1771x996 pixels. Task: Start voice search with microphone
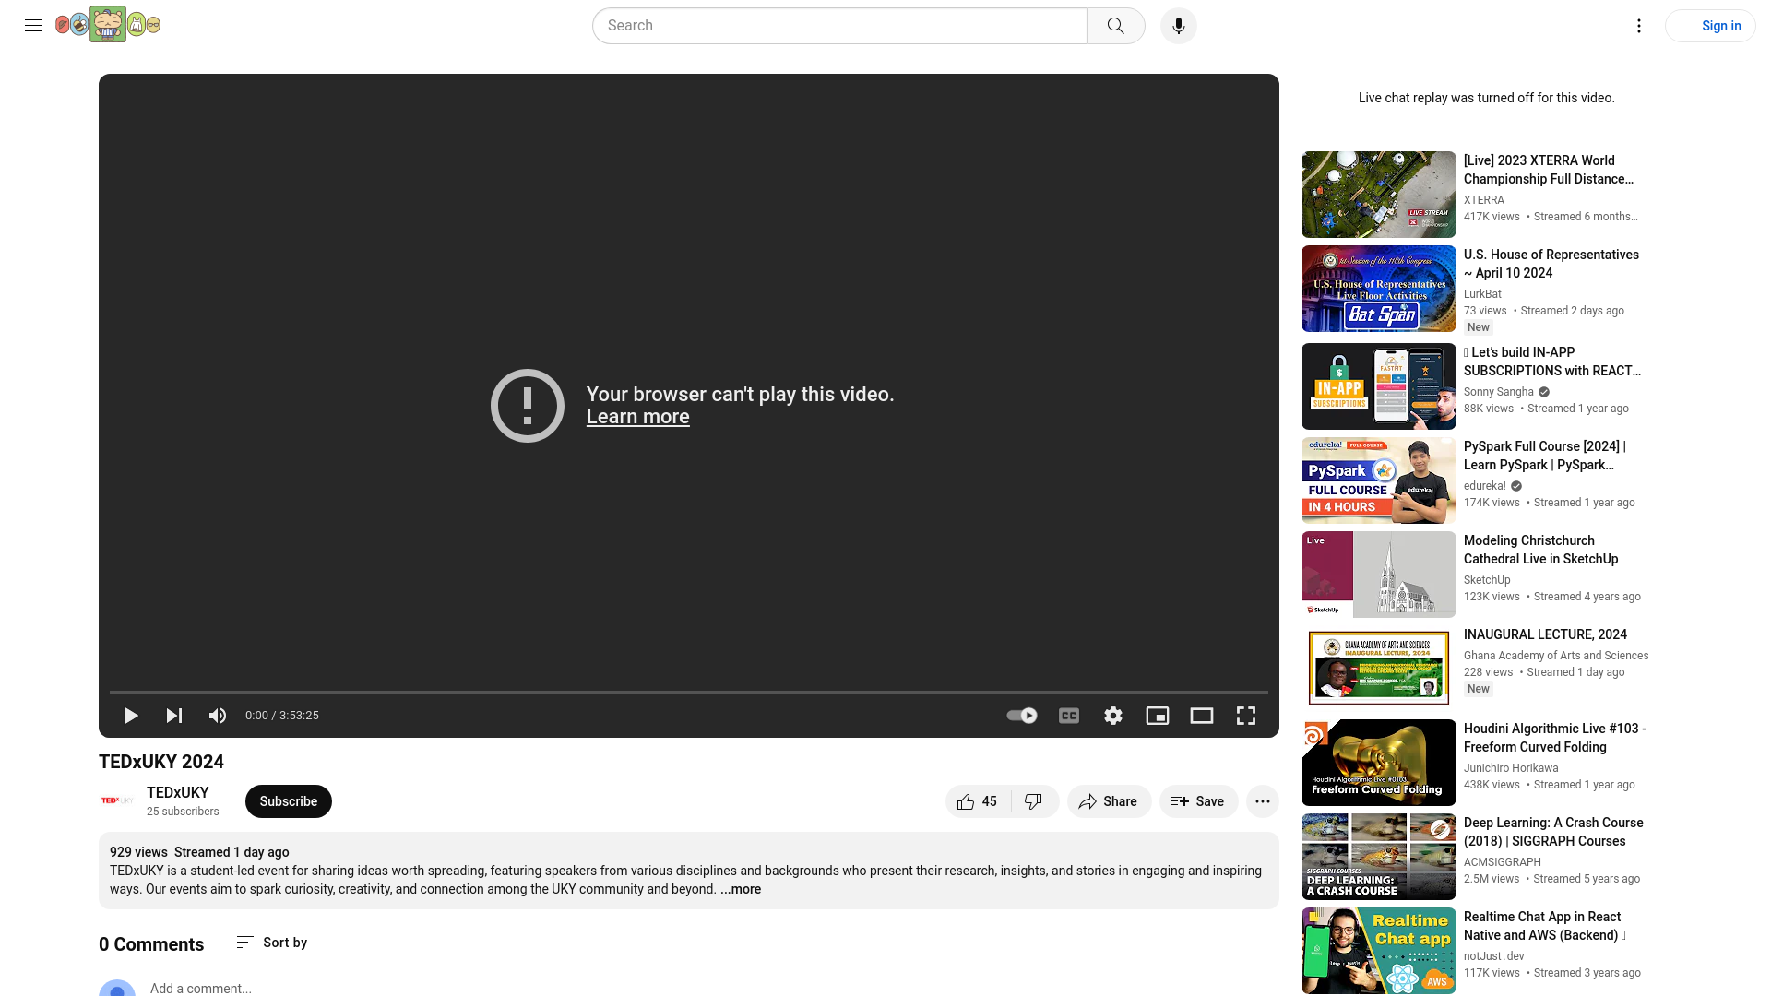pos(1178,26)
